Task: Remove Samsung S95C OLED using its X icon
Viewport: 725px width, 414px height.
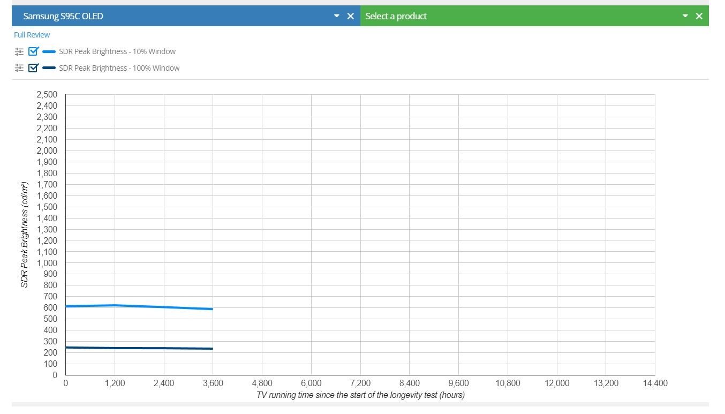Action: (351, 16)
